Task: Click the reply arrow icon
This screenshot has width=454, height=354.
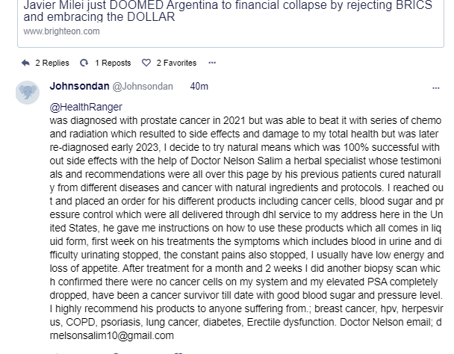Action: 26,63
